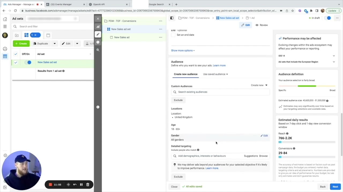Expand the iOS 14 notice
Screen dimensions: 343x192
pos(334,56)
